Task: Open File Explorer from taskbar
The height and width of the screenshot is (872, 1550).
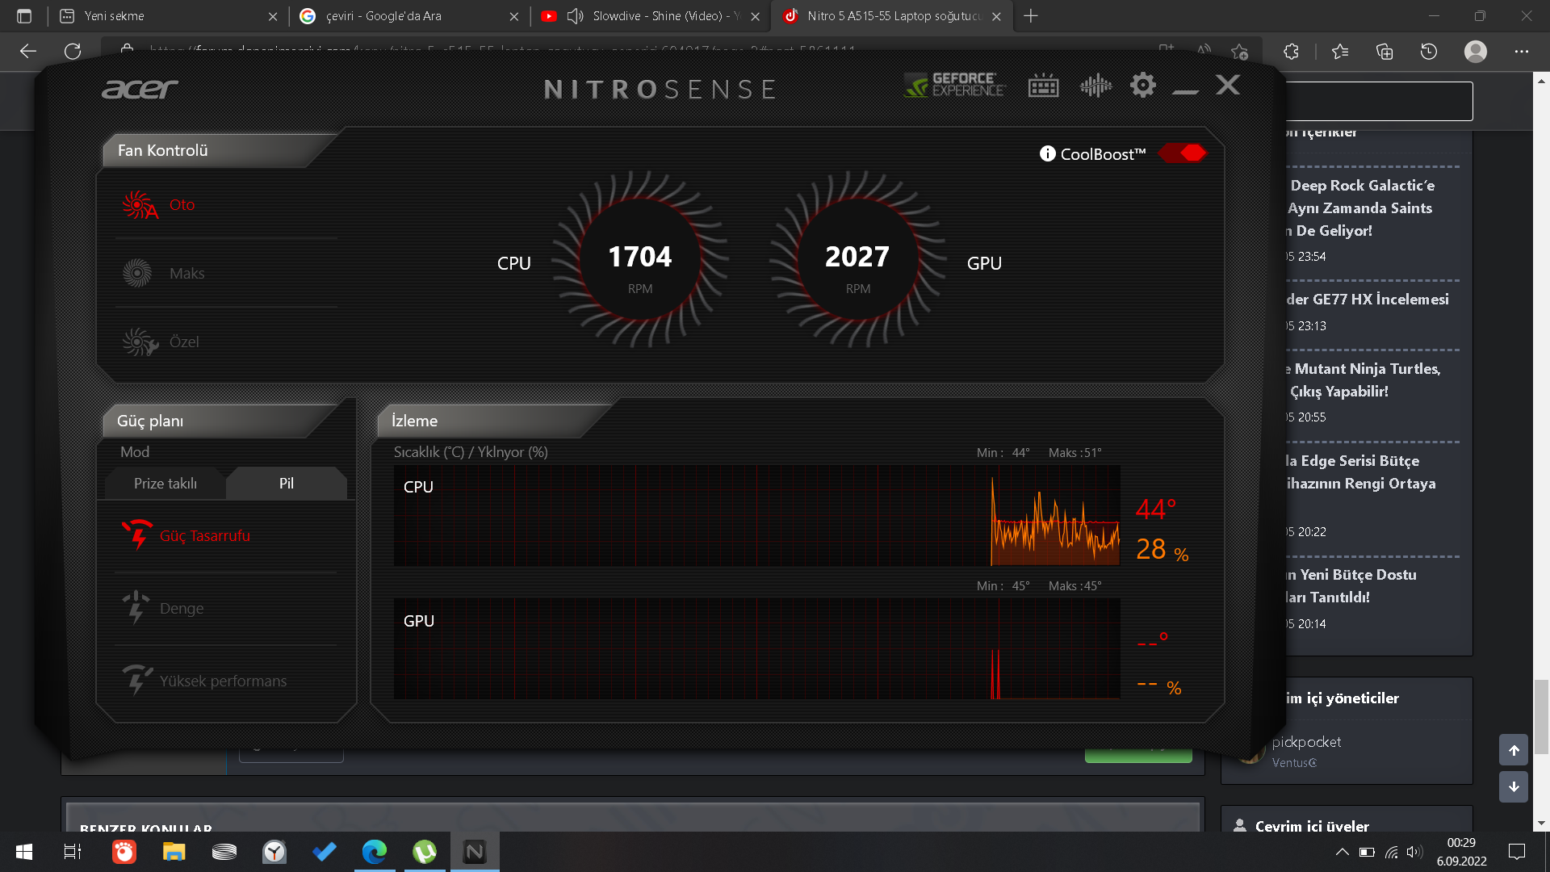Action: tap(174, 852)
